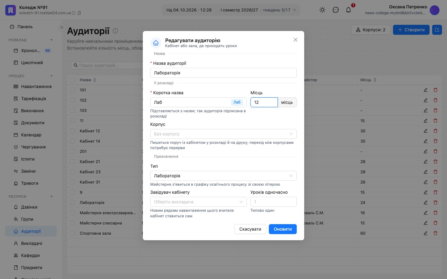Open the Тип dropdown showing Лабораторія
Image resolution: width=447 pixels, height=279 pixels.
223,176
